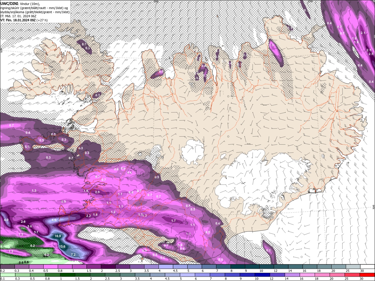Click the 2.1 value in the northeast band

pos(363,33)
